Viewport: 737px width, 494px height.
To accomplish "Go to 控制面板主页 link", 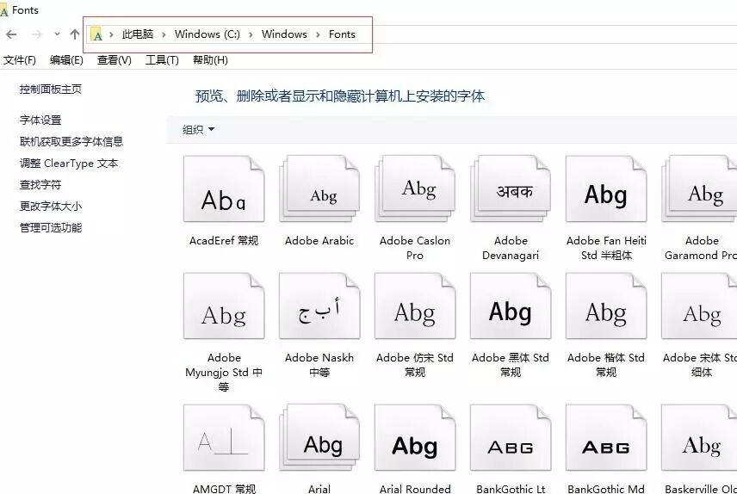I will (51, 90).
